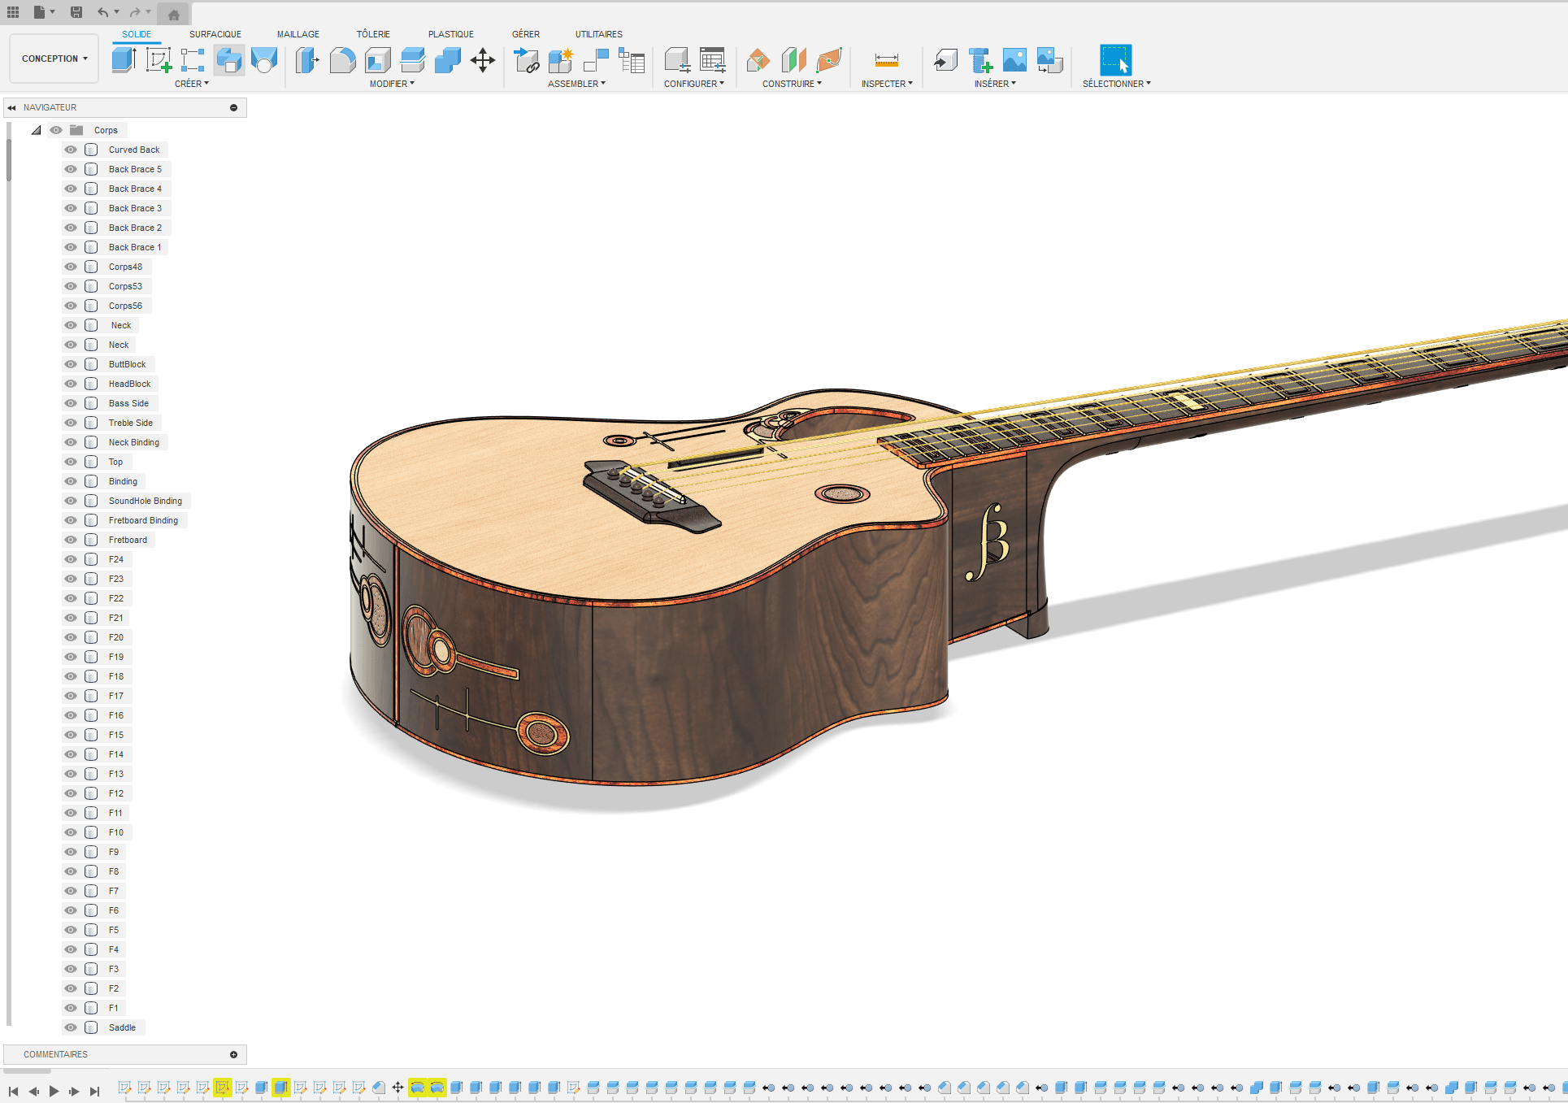Open the TÔLERIE ribbon tab
Viewport: 1568px width, 1103px height.
pos(373,33)
